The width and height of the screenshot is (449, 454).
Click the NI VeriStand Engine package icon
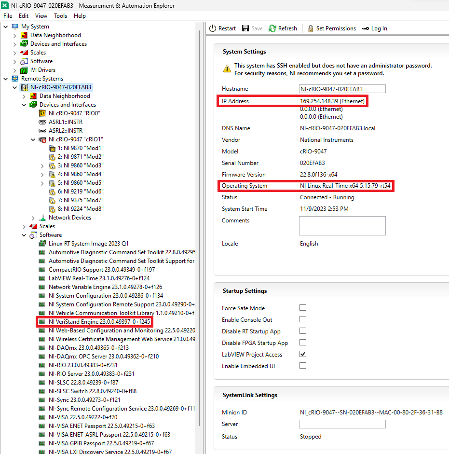(41, 322)
